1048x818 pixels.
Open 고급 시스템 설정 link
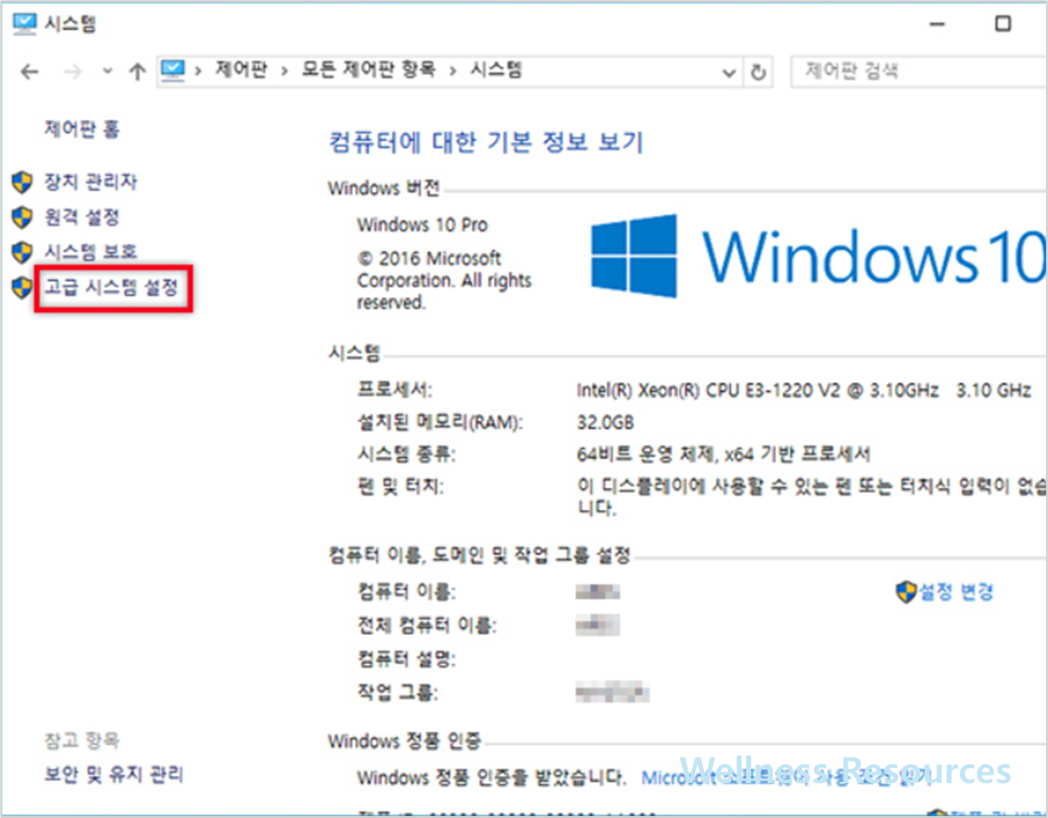[x=111, y=287]
